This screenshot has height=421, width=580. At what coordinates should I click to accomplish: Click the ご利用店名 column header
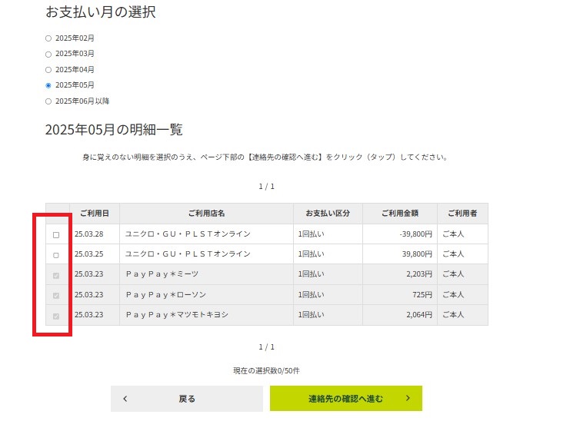coord(206,214)
